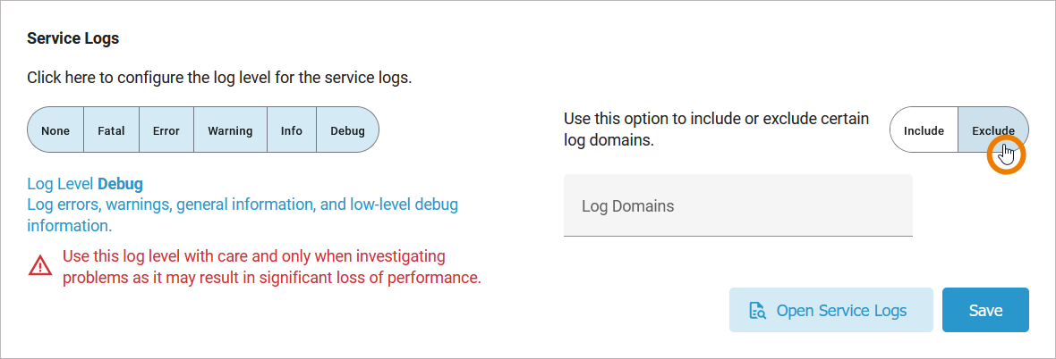Click the 'Click here to configure' instruction text
This screenshot has height=359, width=1056.
pos(219,78)
